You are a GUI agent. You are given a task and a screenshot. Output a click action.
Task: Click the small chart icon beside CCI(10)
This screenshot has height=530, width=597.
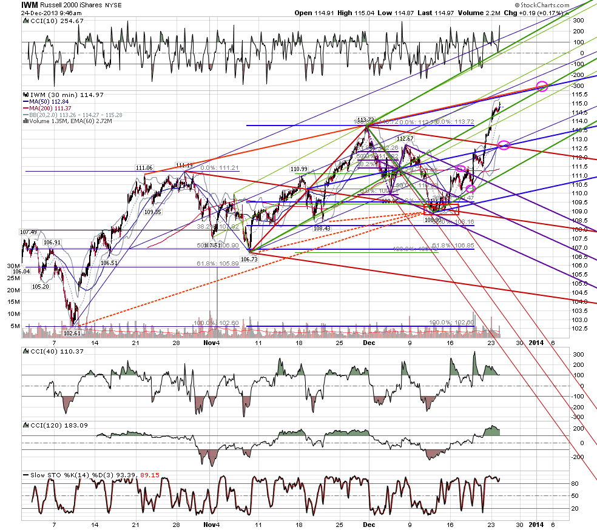click(x=26, y=21)
